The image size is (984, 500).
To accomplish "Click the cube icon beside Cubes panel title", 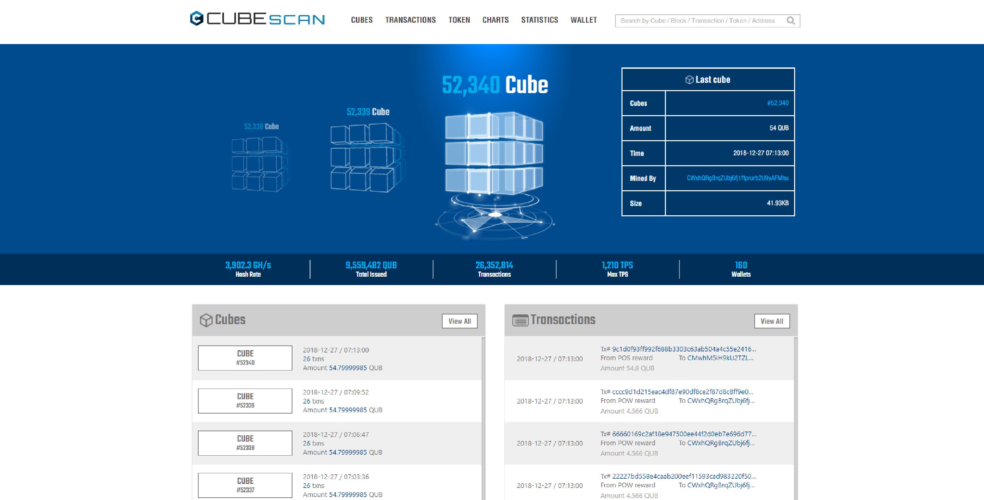I will (x=207, y=320).
